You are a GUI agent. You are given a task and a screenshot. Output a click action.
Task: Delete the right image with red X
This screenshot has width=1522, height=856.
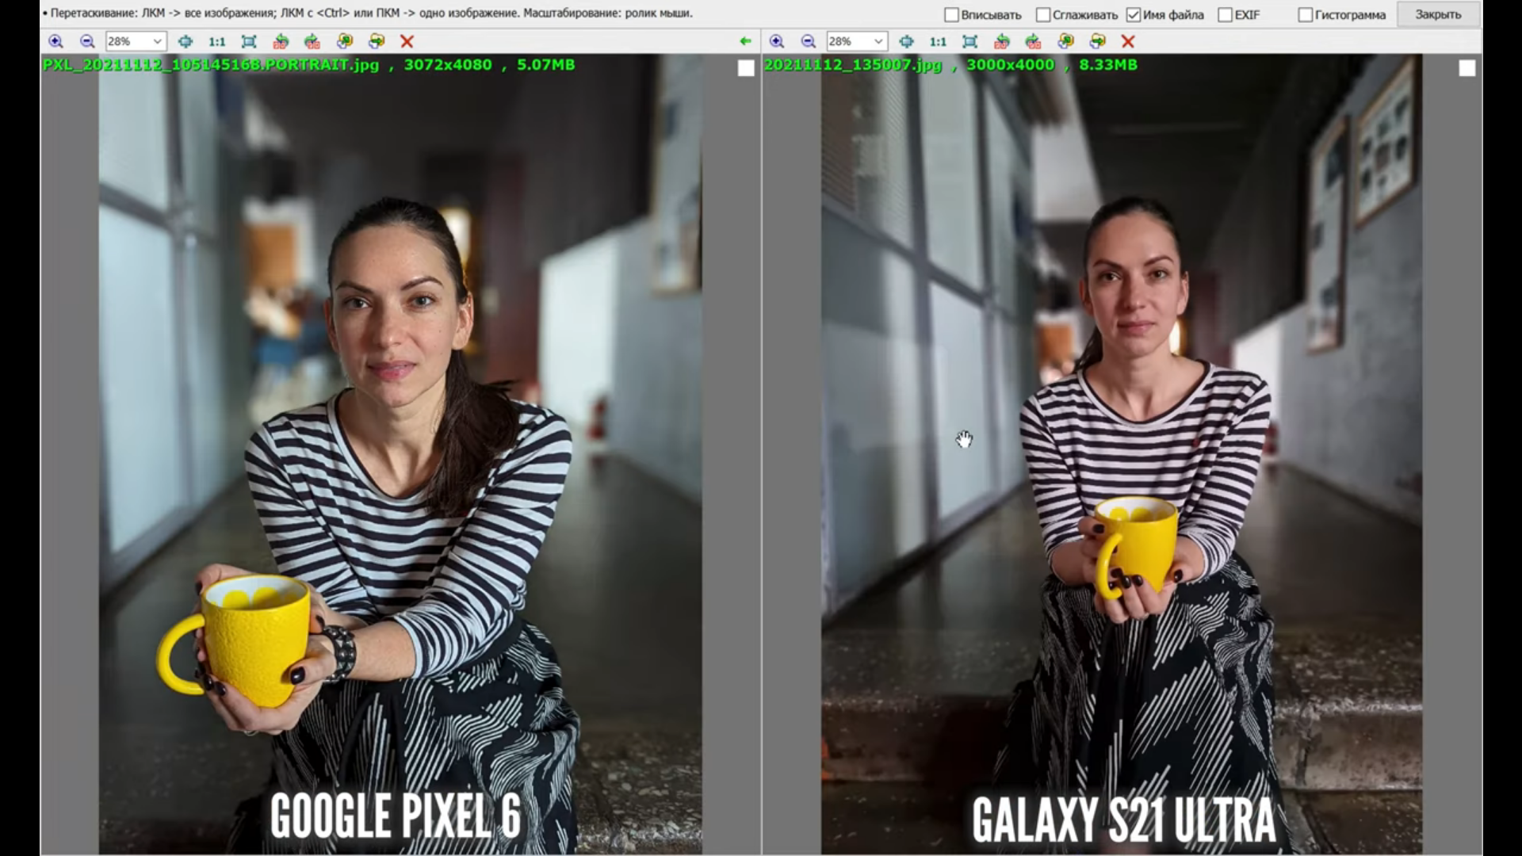pos(1129,41)
